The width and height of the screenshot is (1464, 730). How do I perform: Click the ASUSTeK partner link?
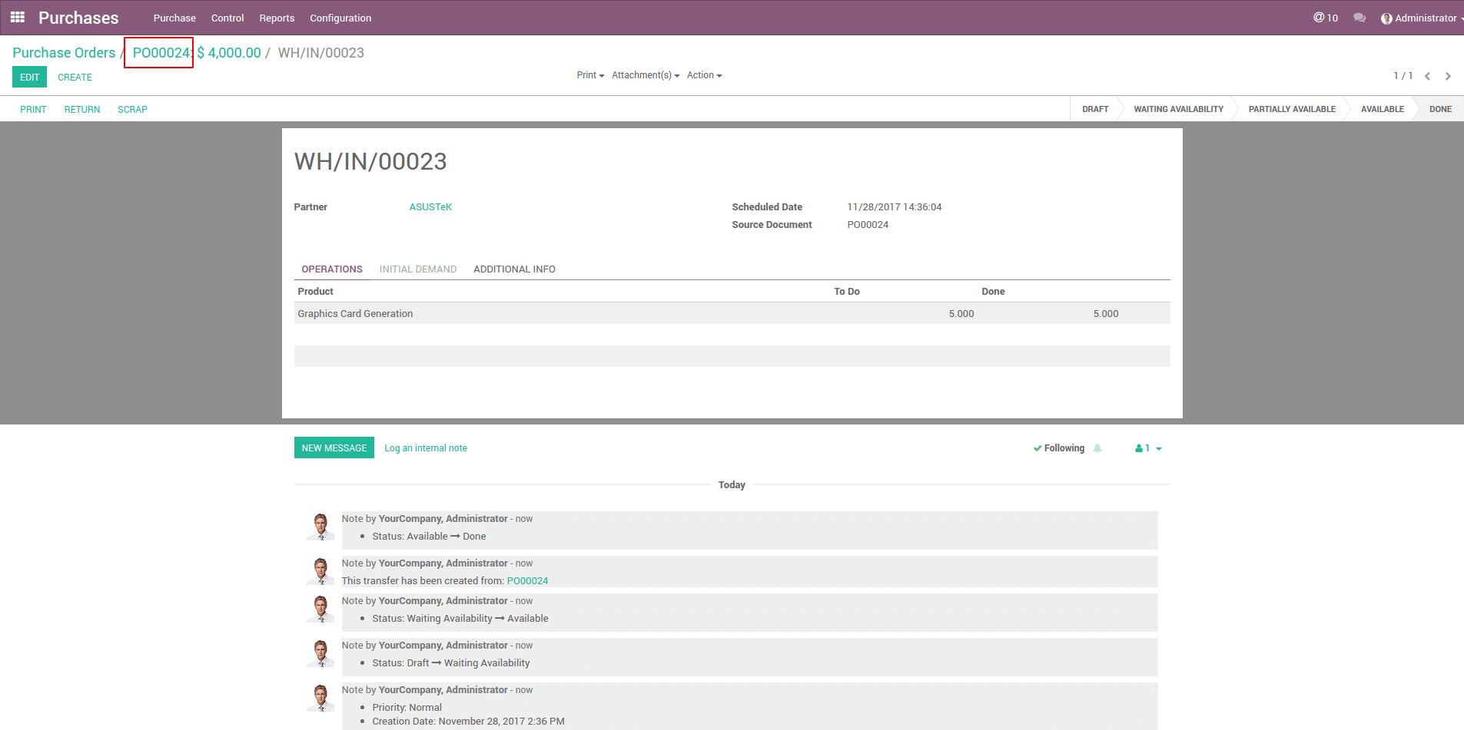(430, 207)
